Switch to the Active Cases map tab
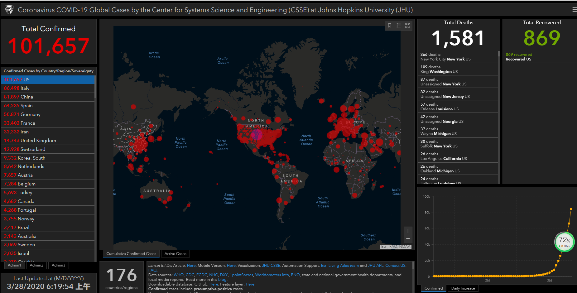Viewport: 577px width, 293px height. [x=175, y=254]
